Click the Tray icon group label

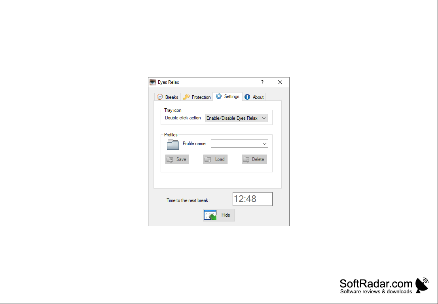point(173,110)
